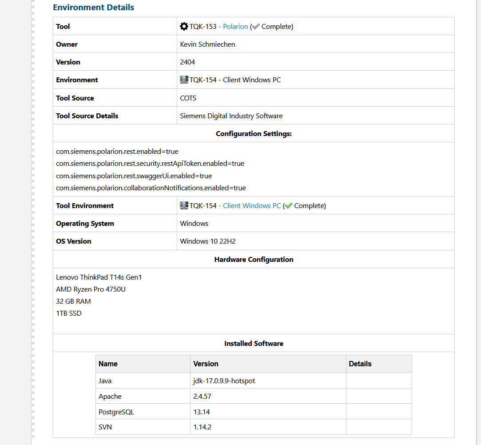This screenshot has height=445, width=481.
Task: Select the owner name Kevin Schmiechen
Action: click(207, 44)
